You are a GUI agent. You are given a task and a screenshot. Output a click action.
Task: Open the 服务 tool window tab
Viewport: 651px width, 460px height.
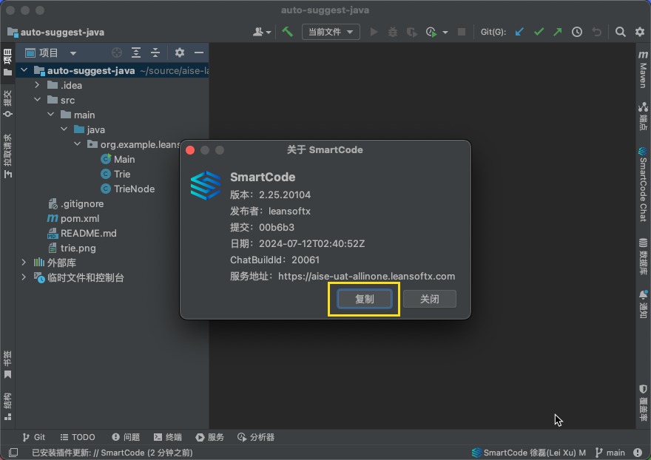209,437
